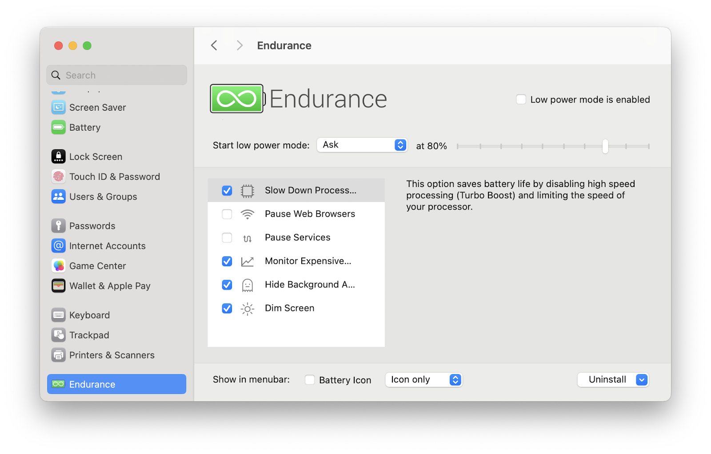Click the Internet Accounts @ icon

[x=58, y=246]
